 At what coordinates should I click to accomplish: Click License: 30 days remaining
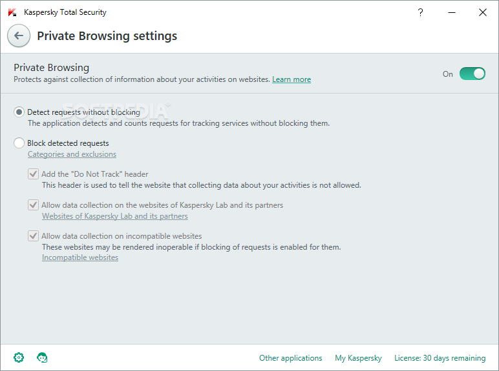coord(440,358)
